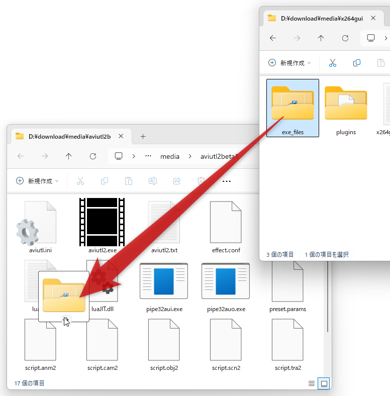
Task: Click PC monitor icon in x264gui address bar
Action: point(371,38)
